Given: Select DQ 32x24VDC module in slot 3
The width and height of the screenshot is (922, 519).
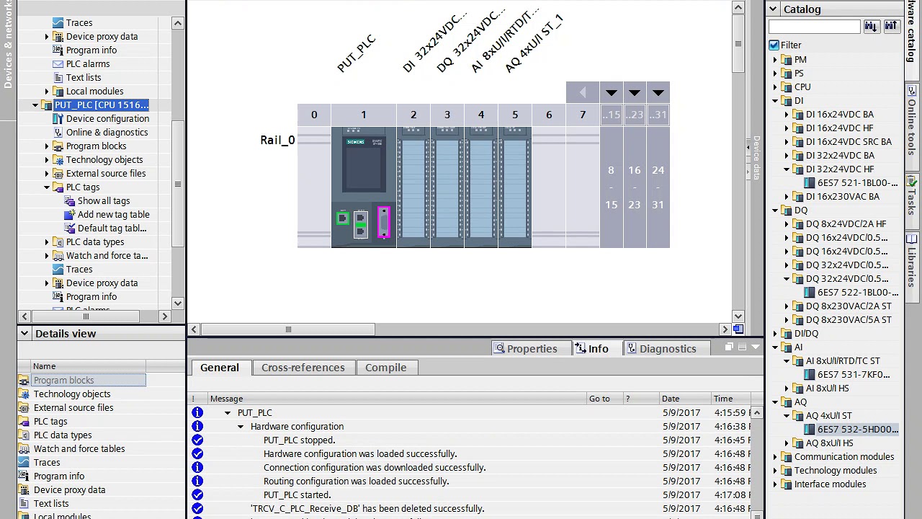Looking at the screenshot, I should (x=447, y=187).
